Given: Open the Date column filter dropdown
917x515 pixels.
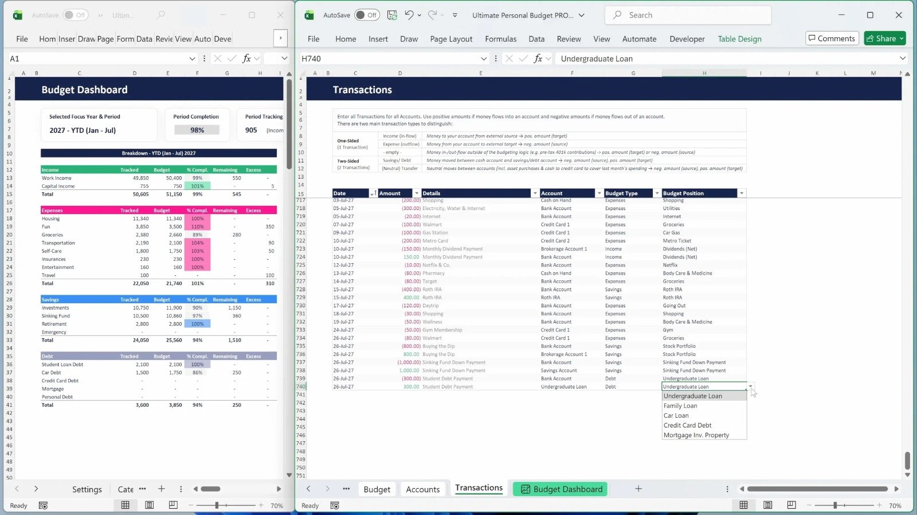Looking at the screenshot, I should (373, 193).
